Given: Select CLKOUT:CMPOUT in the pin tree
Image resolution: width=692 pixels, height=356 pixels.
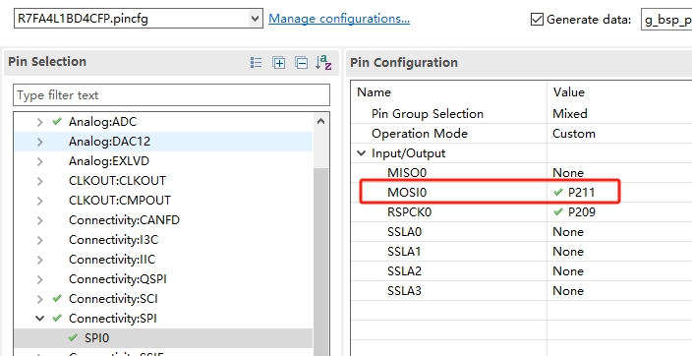Looking at the screenshot, I should (x=120, y=201).
